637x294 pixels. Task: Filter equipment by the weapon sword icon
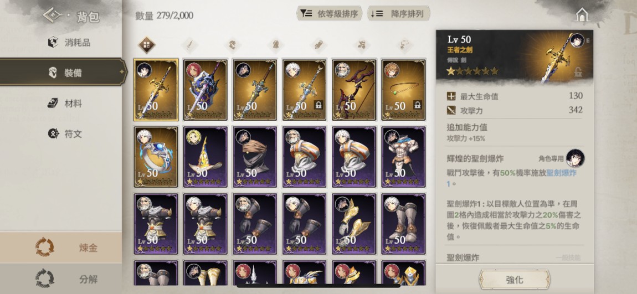coord(189,45)
